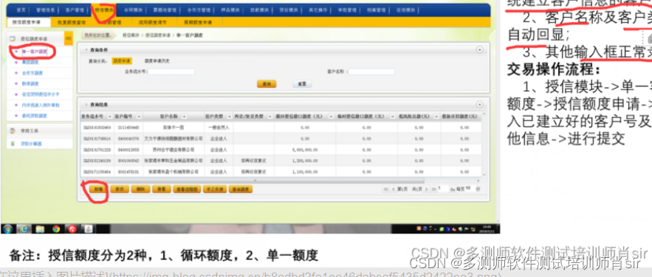Click the 常用工具 sidebar section icon

point(13,130)
